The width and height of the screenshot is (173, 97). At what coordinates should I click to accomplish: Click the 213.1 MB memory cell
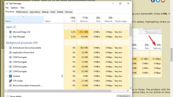click(83, 32)
